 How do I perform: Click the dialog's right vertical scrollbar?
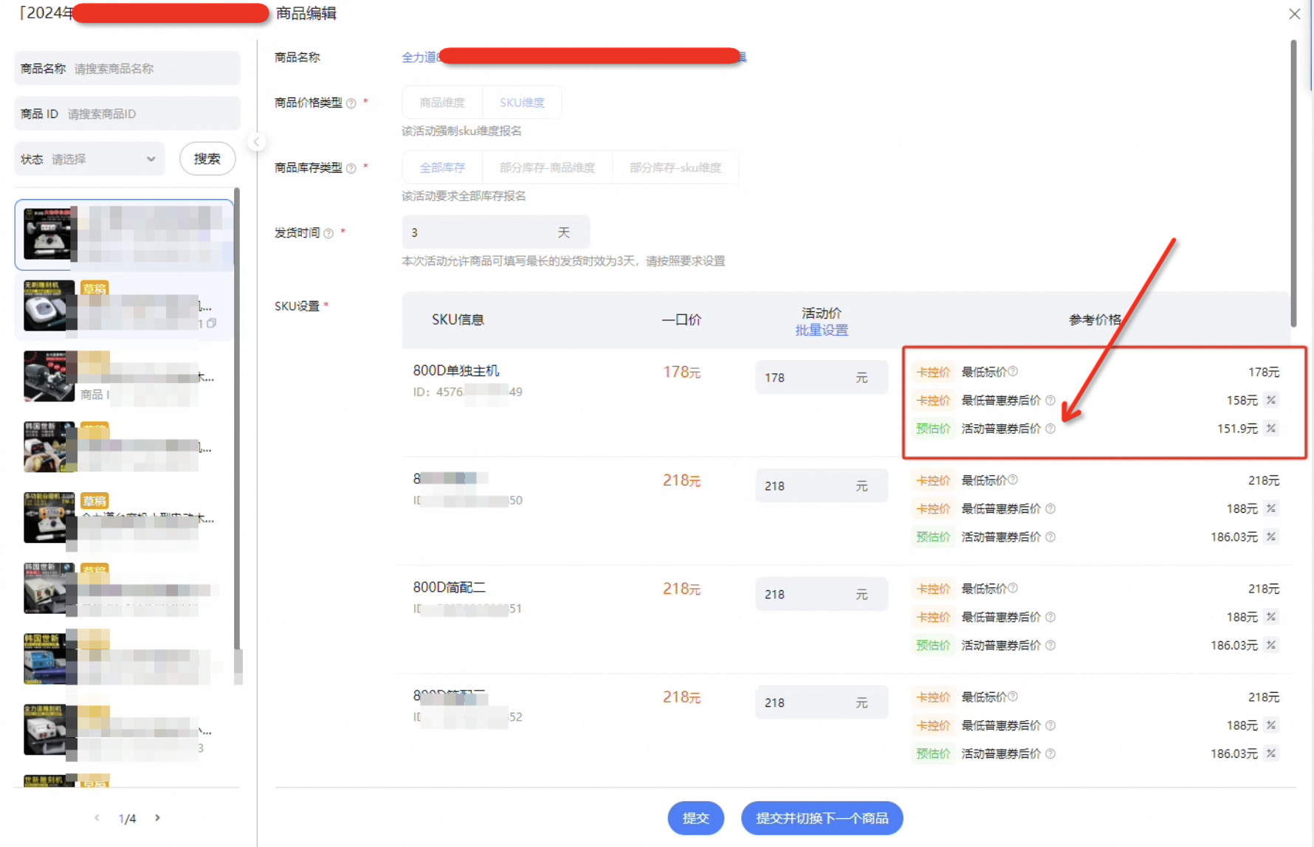1293,183
